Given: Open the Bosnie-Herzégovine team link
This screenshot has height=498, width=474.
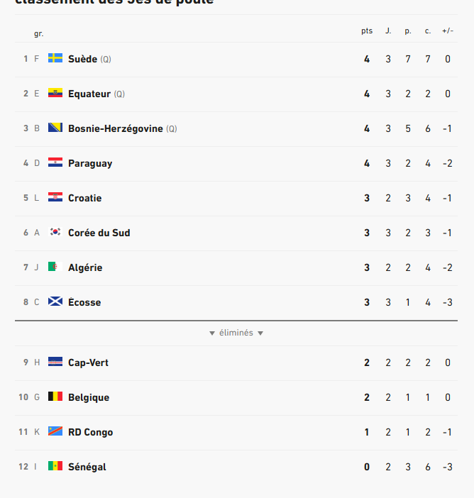Looking at the screenshot, I should click(x=116, y=128).
